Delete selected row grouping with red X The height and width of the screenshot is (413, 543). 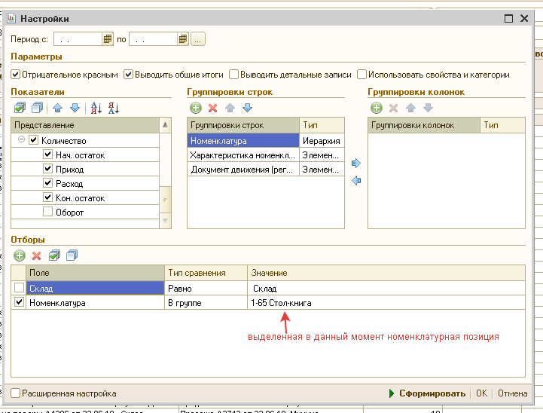212,108
